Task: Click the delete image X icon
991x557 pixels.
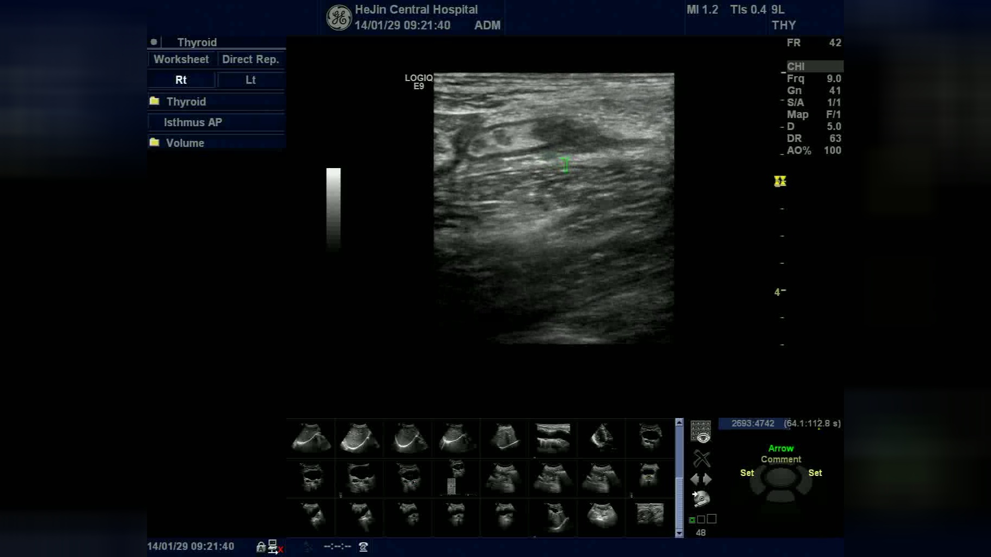Action: (701, 459)
